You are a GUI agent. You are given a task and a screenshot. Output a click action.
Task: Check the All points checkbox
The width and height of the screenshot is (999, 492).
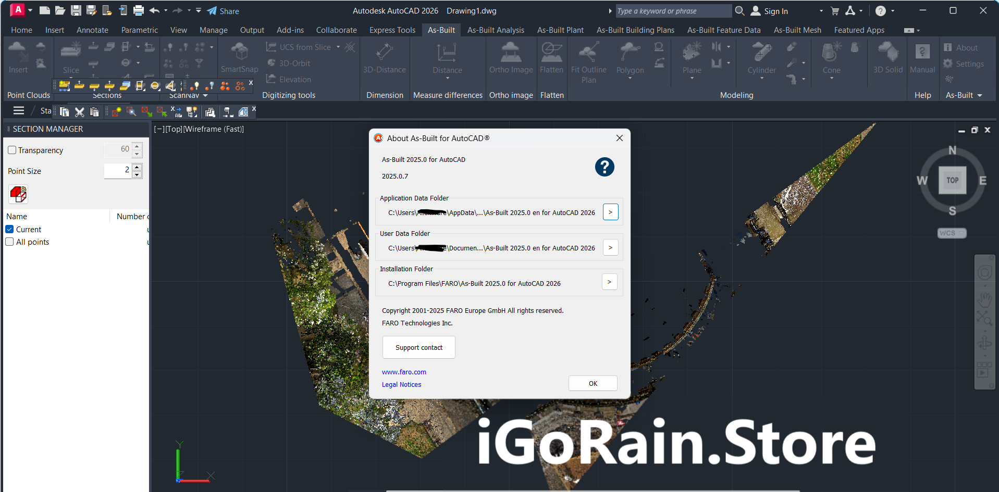click(9, 242)
